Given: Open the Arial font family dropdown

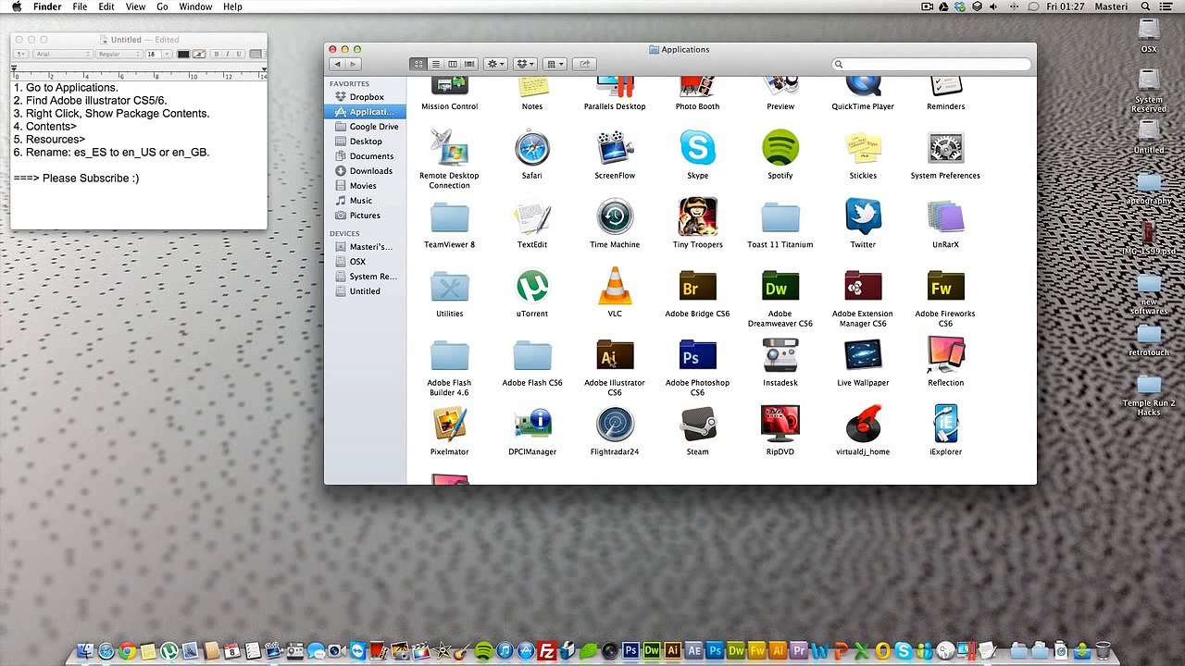Looking at the screenshot, I should tap(62, 55).
